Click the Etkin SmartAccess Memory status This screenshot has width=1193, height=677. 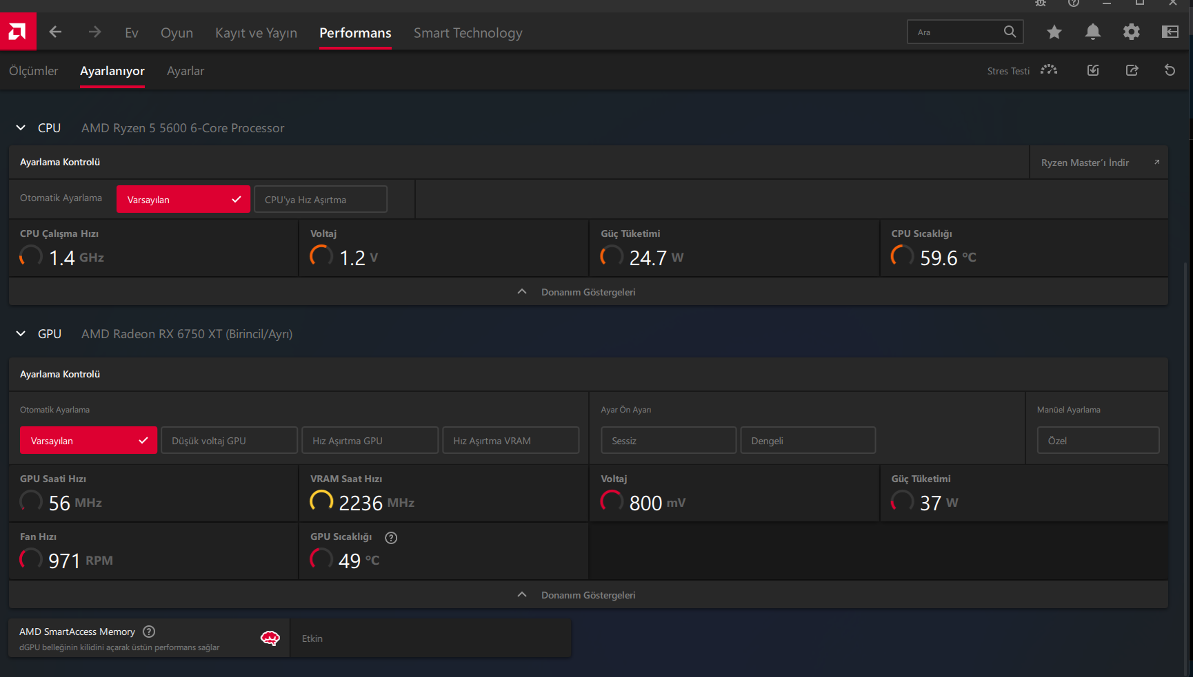(x=312, y=638)
